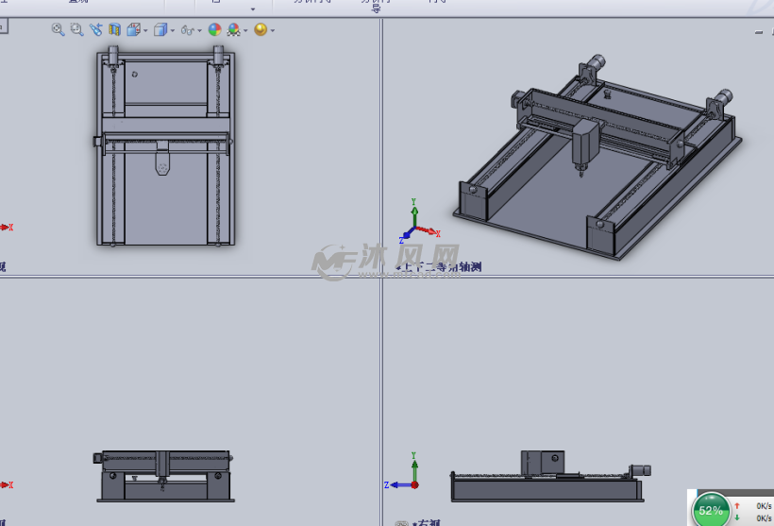Click the Hide/Show Items glasses icon
This screenshot has width=774, height=526.
188,30
